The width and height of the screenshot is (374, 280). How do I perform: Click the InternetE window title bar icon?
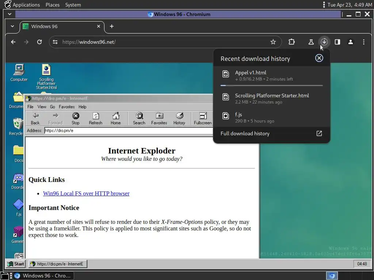(28, 98)
